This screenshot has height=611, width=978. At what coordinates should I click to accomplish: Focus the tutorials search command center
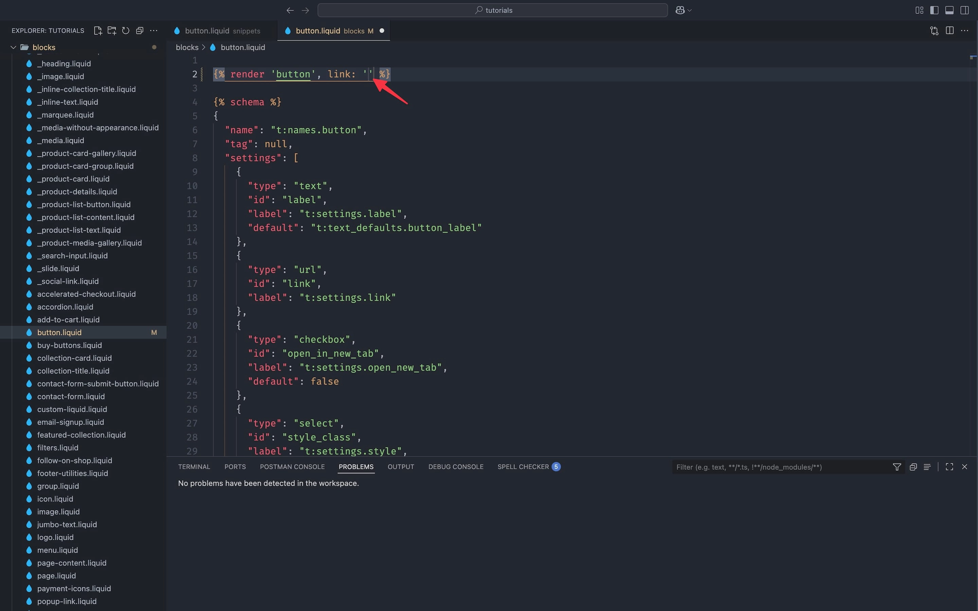(493, 11)
